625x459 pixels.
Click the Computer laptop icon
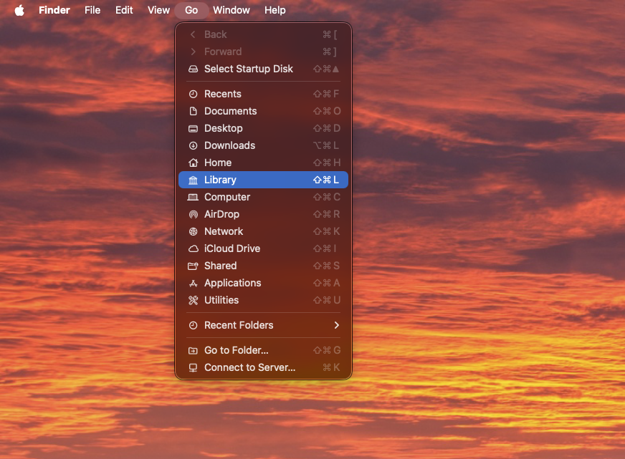click(193, 197)
